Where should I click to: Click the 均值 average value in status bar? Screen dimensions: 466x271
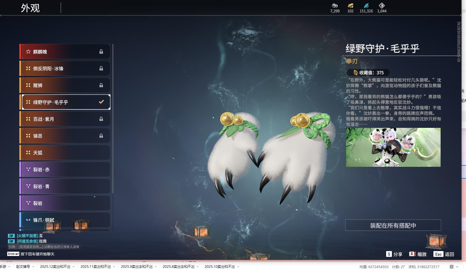pos(374,267)
